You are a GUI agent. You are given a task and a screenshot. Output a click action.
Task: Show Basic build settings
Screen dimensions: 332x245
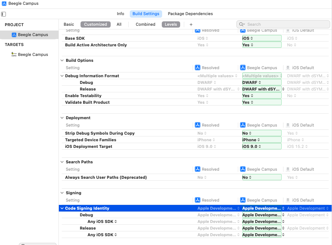(x=69, y=24)
